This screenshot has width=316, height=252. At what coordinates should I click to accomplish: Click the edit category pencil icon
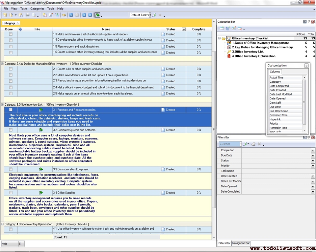(234, 29)
